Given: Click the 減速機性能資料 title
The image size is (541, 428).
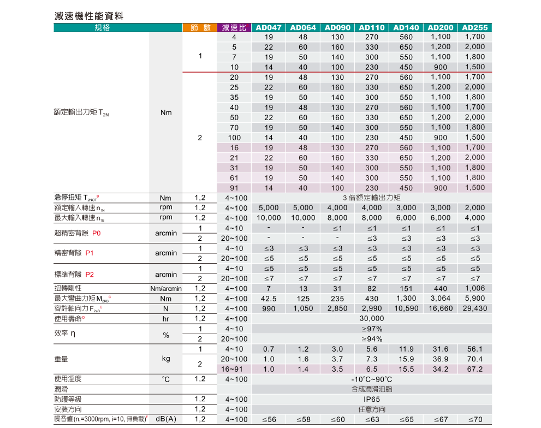Looking at the screenshot, I should click(89, 16).
